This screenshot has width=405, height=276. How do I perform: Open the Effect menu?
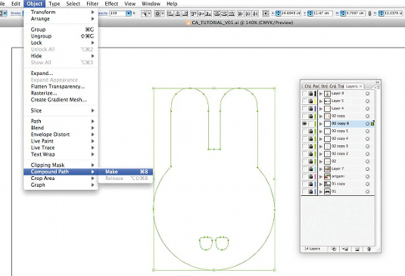coord(111,4)
